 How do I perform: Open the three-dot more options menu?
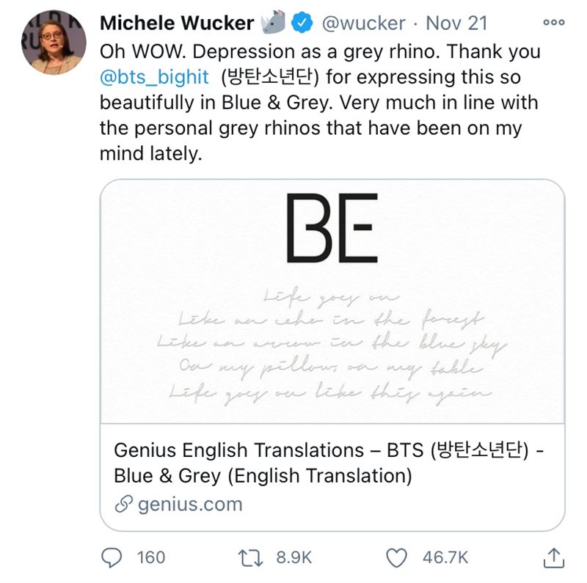(x=554, y=23)
